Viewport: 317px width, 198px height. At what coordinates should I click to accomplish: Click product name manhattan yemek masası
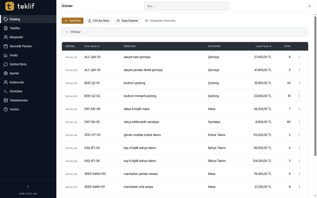[x=141, y=174]
